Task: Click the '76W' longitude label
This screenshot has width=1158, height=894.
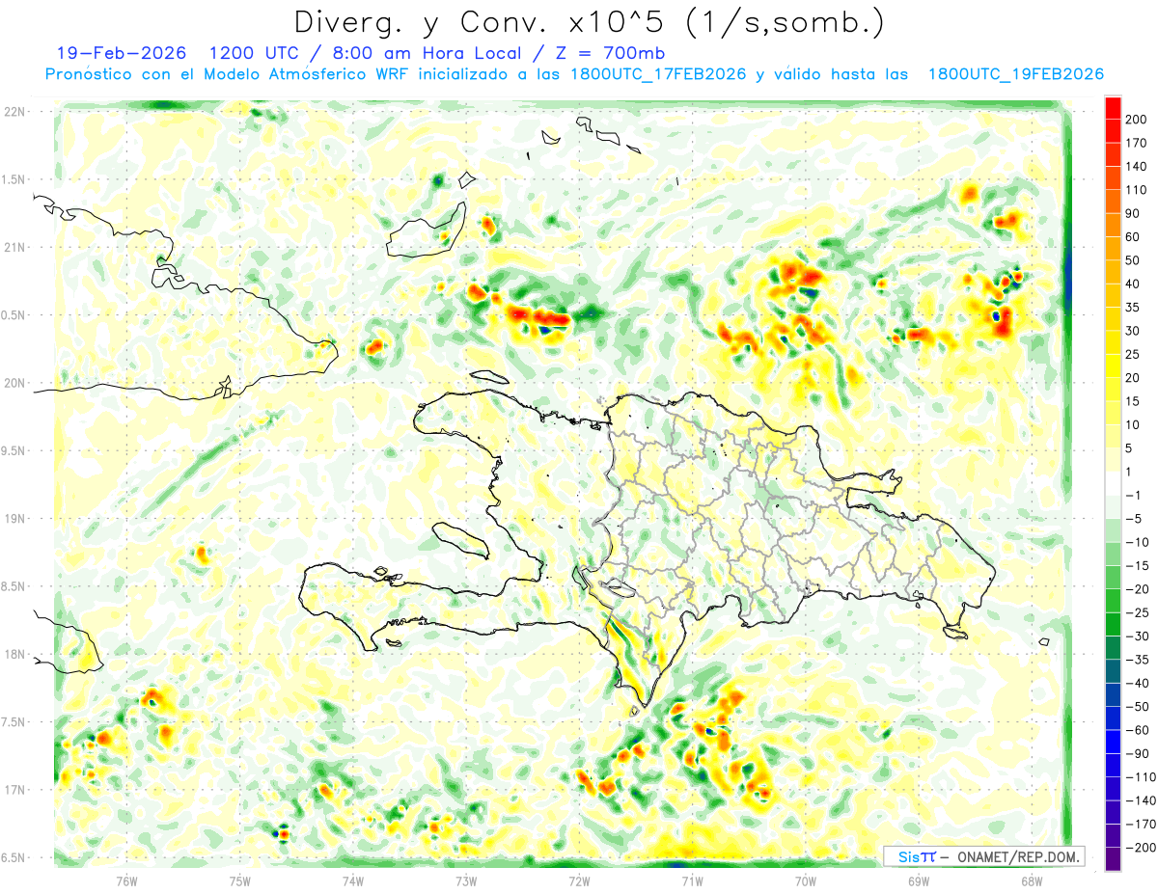Action: pos(126,880)
